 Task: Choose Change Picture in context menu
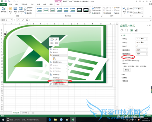click(58, 62)
